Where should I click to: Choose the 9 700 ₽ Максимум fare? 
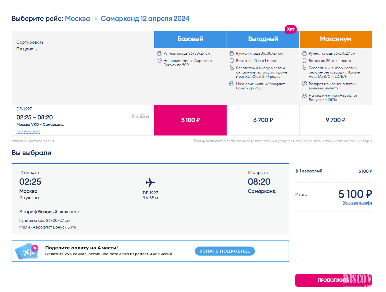point(335,120)
